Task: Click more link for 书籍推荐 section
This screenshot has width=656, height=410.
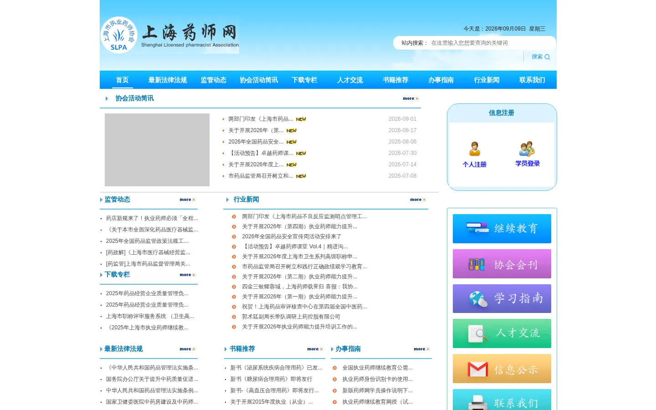Action: point(315,349)
